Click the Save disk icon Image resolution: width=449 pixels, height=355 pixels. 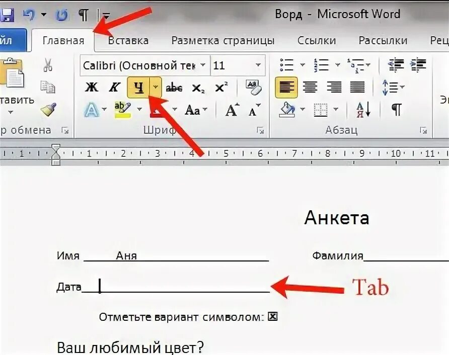pyautogui.click(x=7, y=15)
